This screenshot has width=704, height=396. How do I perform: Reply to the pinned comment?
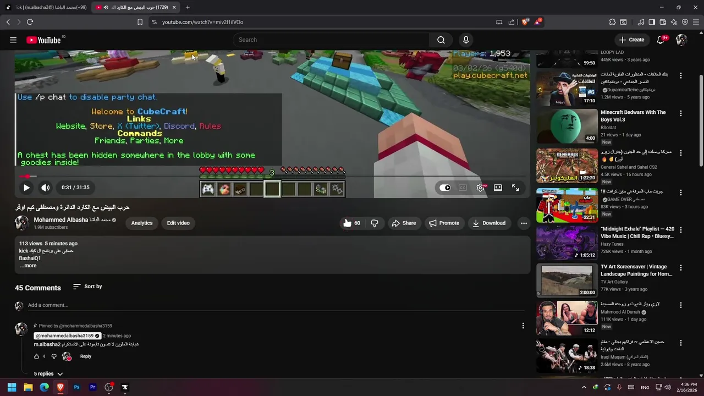[86, 356]
